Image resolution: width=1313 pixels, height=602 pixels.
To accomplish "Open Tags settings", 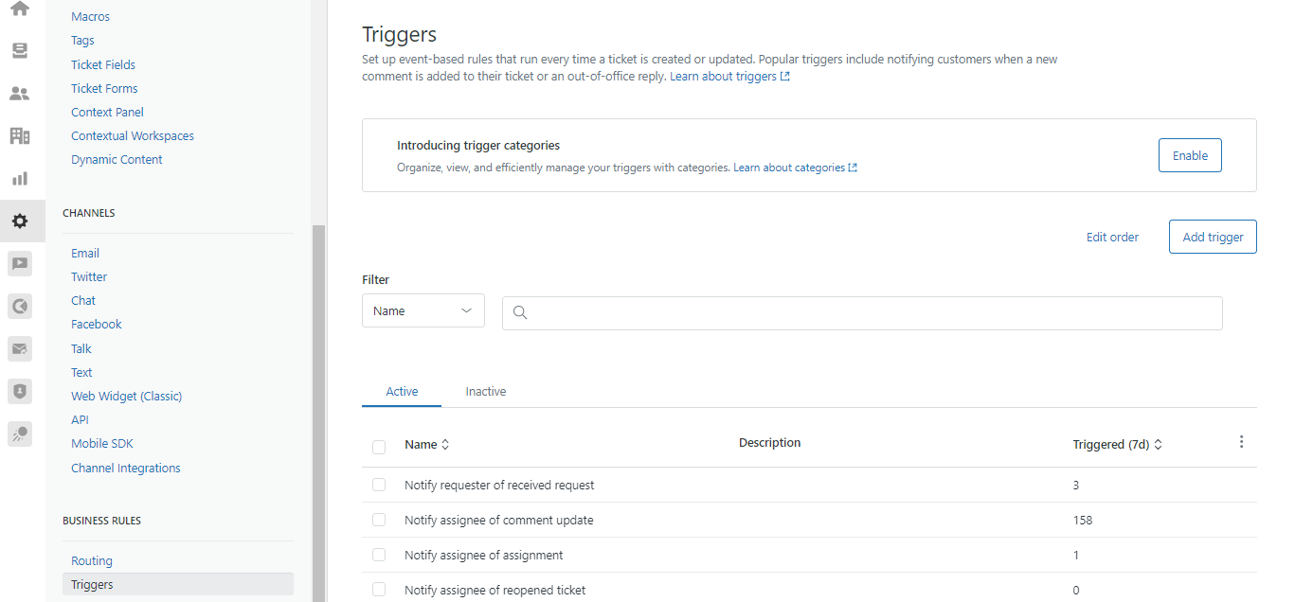I will point(82,41).
